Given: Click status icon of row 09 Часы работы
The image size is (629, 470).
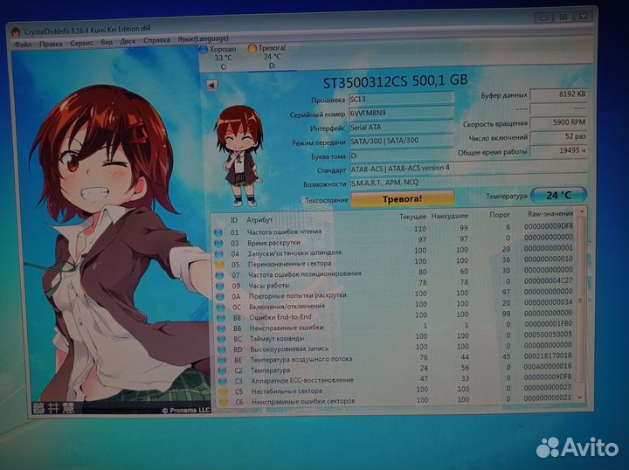Looking at the screenshot, I should pos(220,287).
